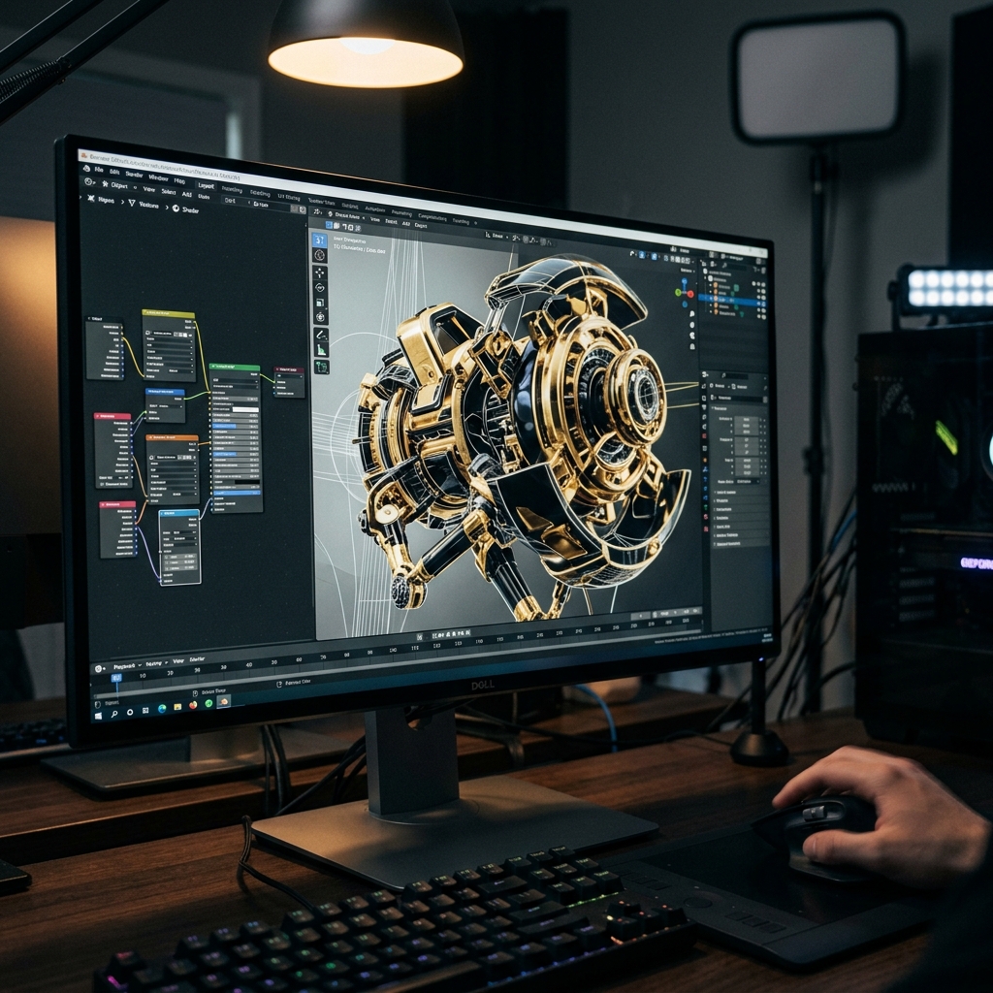993x993 pixels.
Task: Click the material name field in node editor header
Action: (x=270, y=205)
